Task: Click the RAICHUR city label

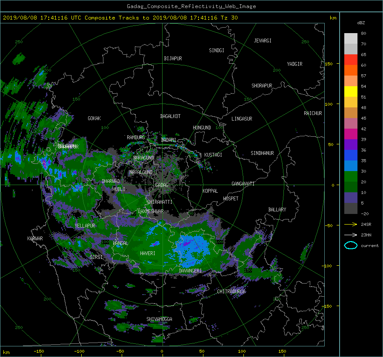Action: [313, 113]
